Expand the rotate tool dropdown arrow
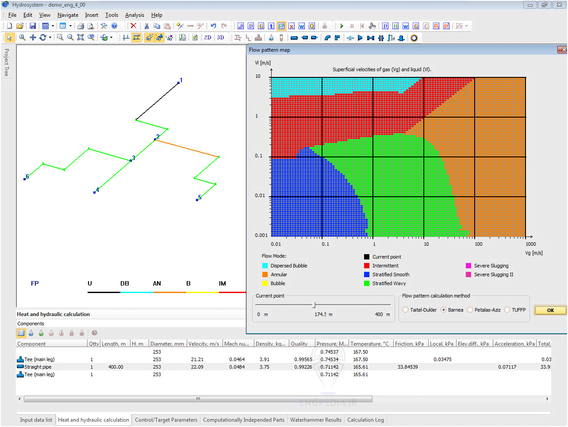 point(50,38)
